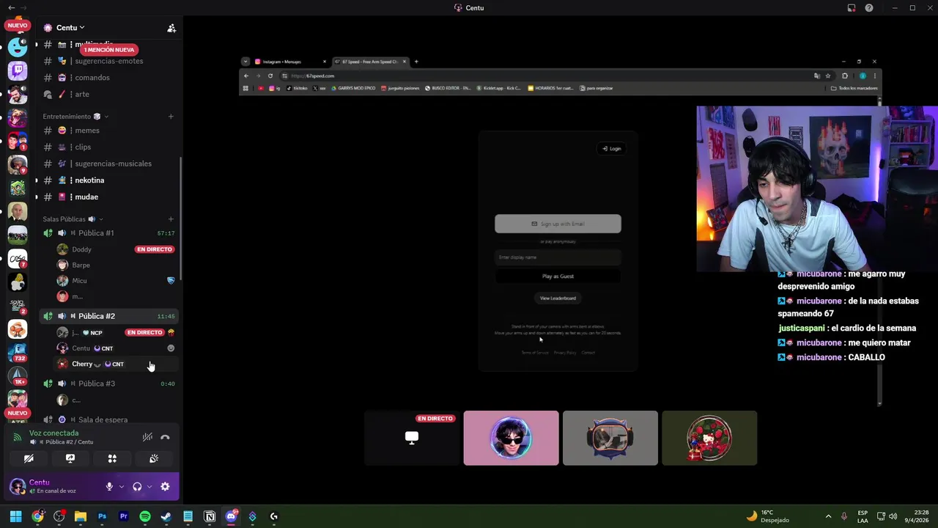The height and width of the screenshot is (528, 938).
Task: Click the channel list scrollbar
Action: pyautogui.click(x=181, y=220)
